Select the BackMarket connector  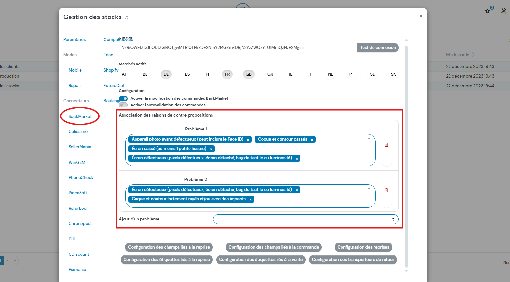80,116
